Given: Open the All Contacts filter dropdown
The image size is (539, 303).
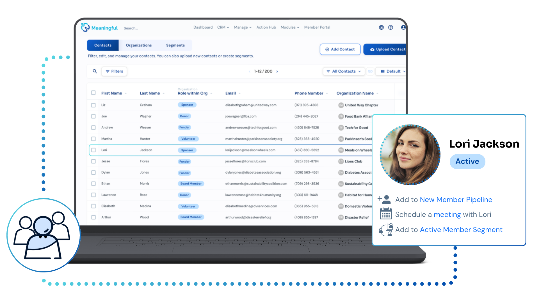Looking at the screenshot, I should pos(344,71).
